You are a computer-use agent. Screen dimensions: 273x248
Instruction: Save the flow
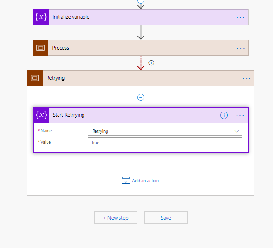click(166, 218)
